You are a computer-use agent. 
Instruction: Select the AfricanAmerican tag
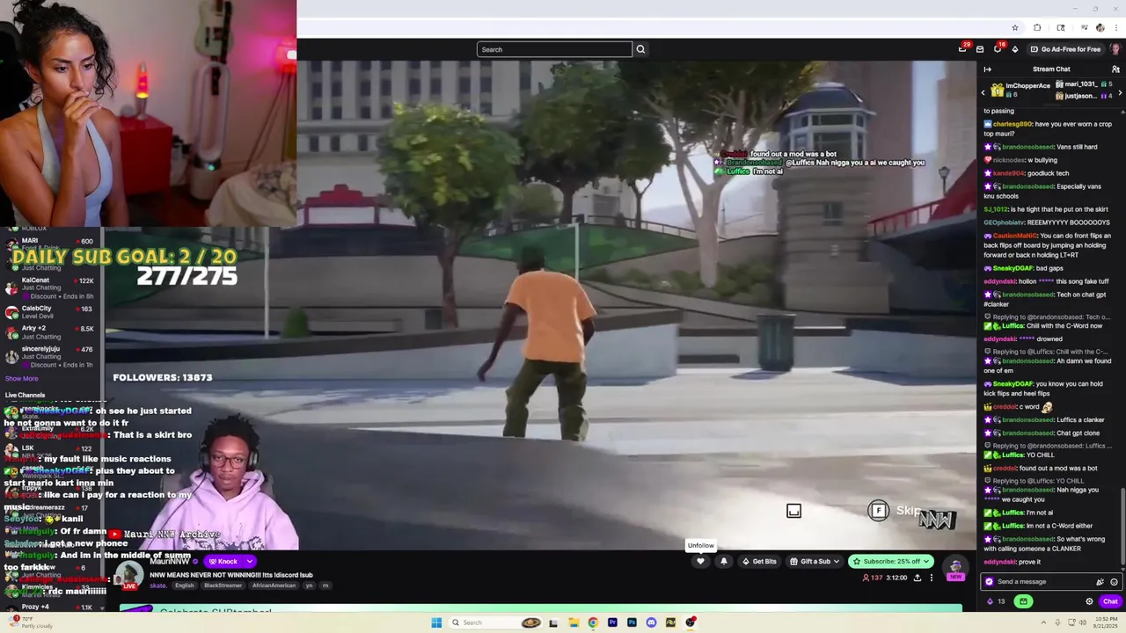coord(274,586)
